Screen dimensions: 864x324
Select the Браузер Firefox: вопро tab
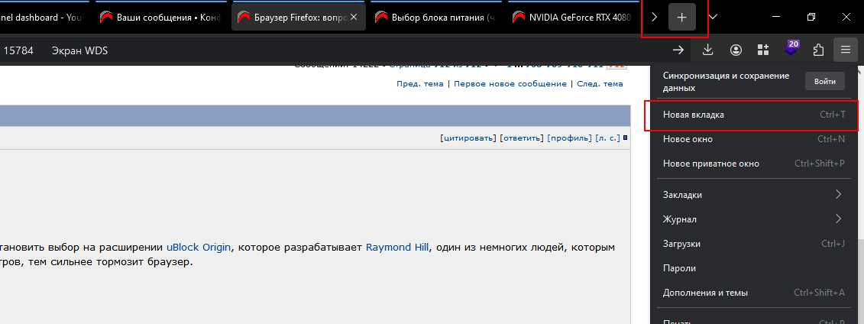pos(298,17)
